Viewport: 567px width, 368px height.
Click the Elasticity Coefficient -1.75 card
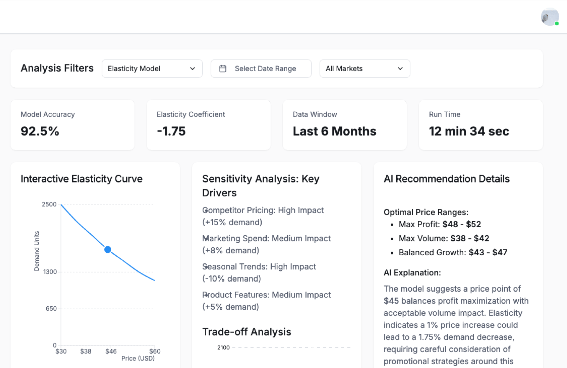point(208,125)
